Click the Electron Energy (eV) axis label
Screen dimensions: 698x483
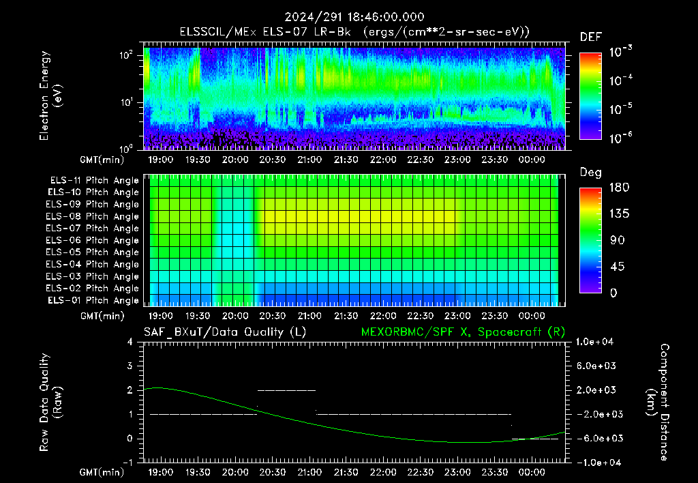pos(50,96)
